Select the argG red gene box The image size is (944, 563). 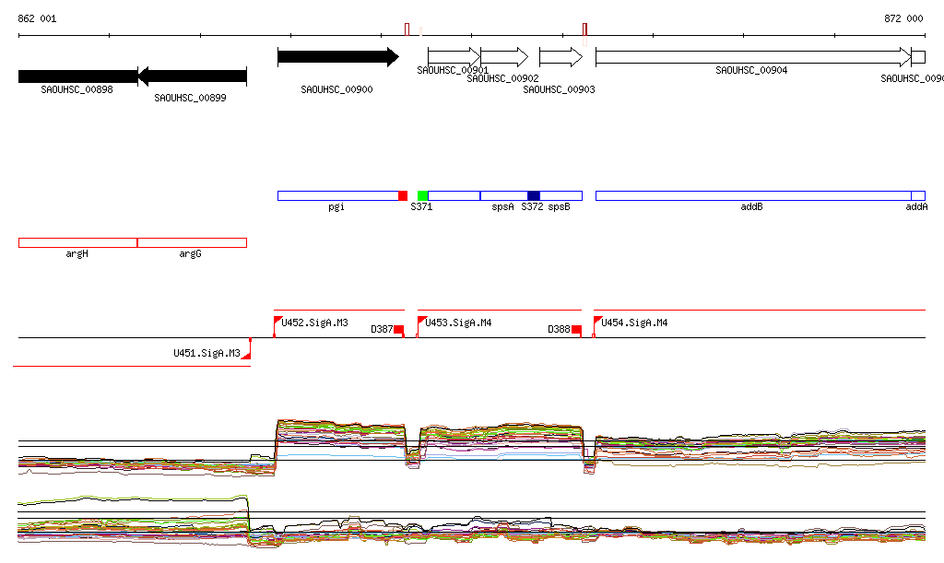coord(192,243)
